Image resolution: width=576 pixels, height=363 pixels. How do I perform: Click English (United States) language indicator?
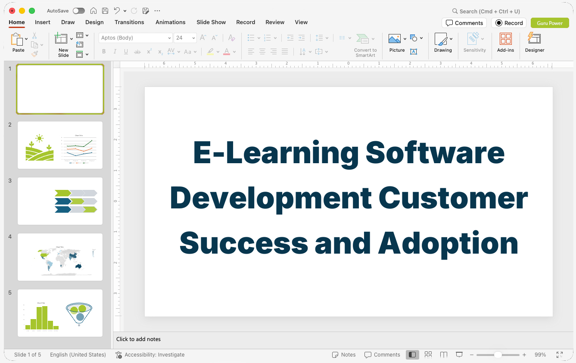click(78, 355)
